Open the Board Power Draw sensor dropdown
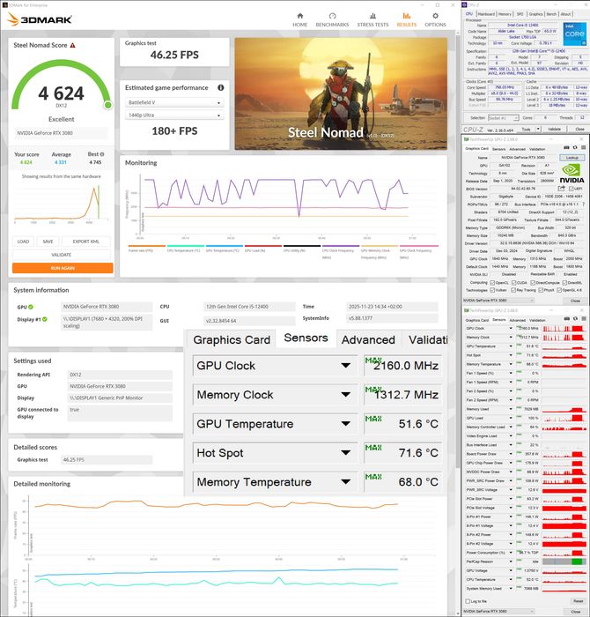 click(x=511, y=454)
